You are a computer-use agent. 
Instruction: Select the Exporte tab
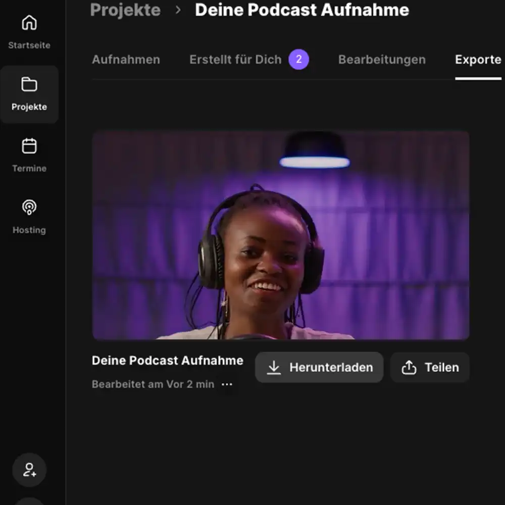pyautogui.click(x=478, y=60)
